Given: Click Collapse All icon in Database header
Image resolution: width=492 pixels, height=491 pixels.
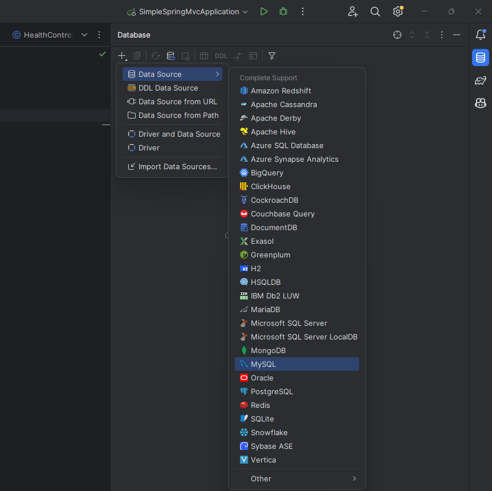Looking at the screenshot, I should 427,35.
